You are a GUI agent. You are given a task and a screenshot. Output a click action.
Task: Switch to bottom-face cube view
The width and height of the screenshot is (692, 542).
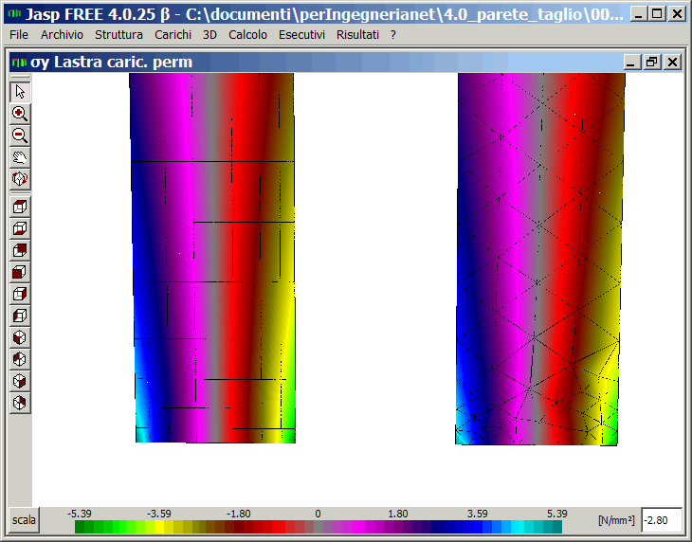[20, 228]
